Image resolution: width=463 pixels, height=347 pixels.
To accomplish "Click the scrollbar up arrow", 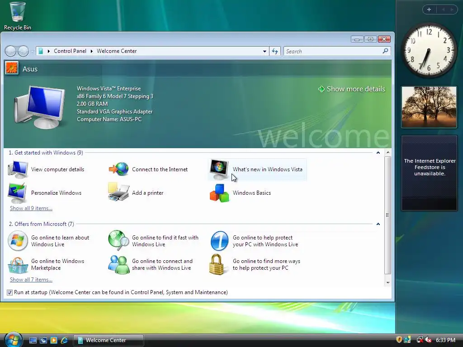I will coord(388,153).
